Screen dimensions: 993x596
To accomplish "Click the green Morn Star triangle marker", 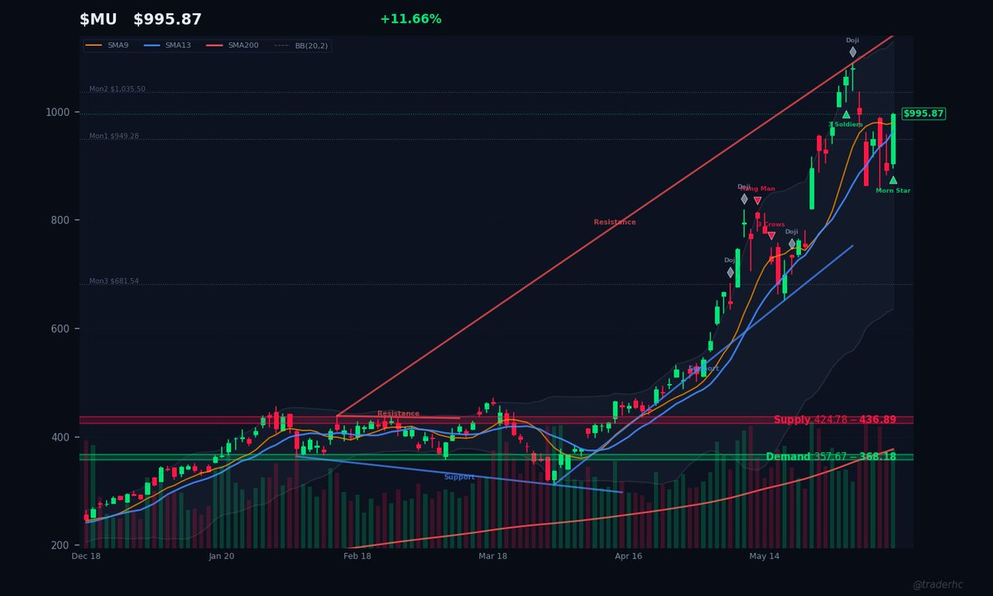I will (x=893, y=180).
